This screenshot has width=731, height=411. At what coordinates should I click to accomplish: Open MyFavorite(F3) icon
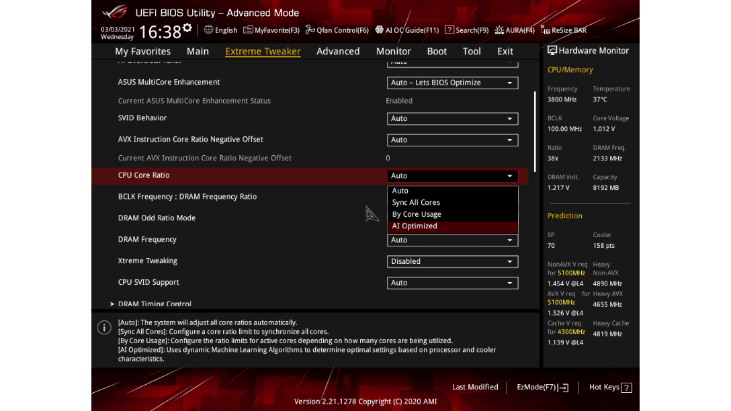pos(248,30)
